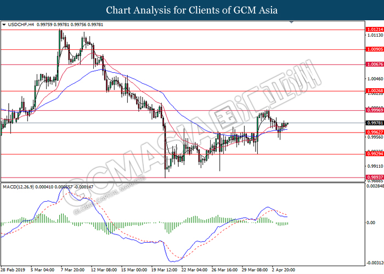Click the 28 Feb 2019 date label
The image size is (384, 274).
[x=13, y=270]
